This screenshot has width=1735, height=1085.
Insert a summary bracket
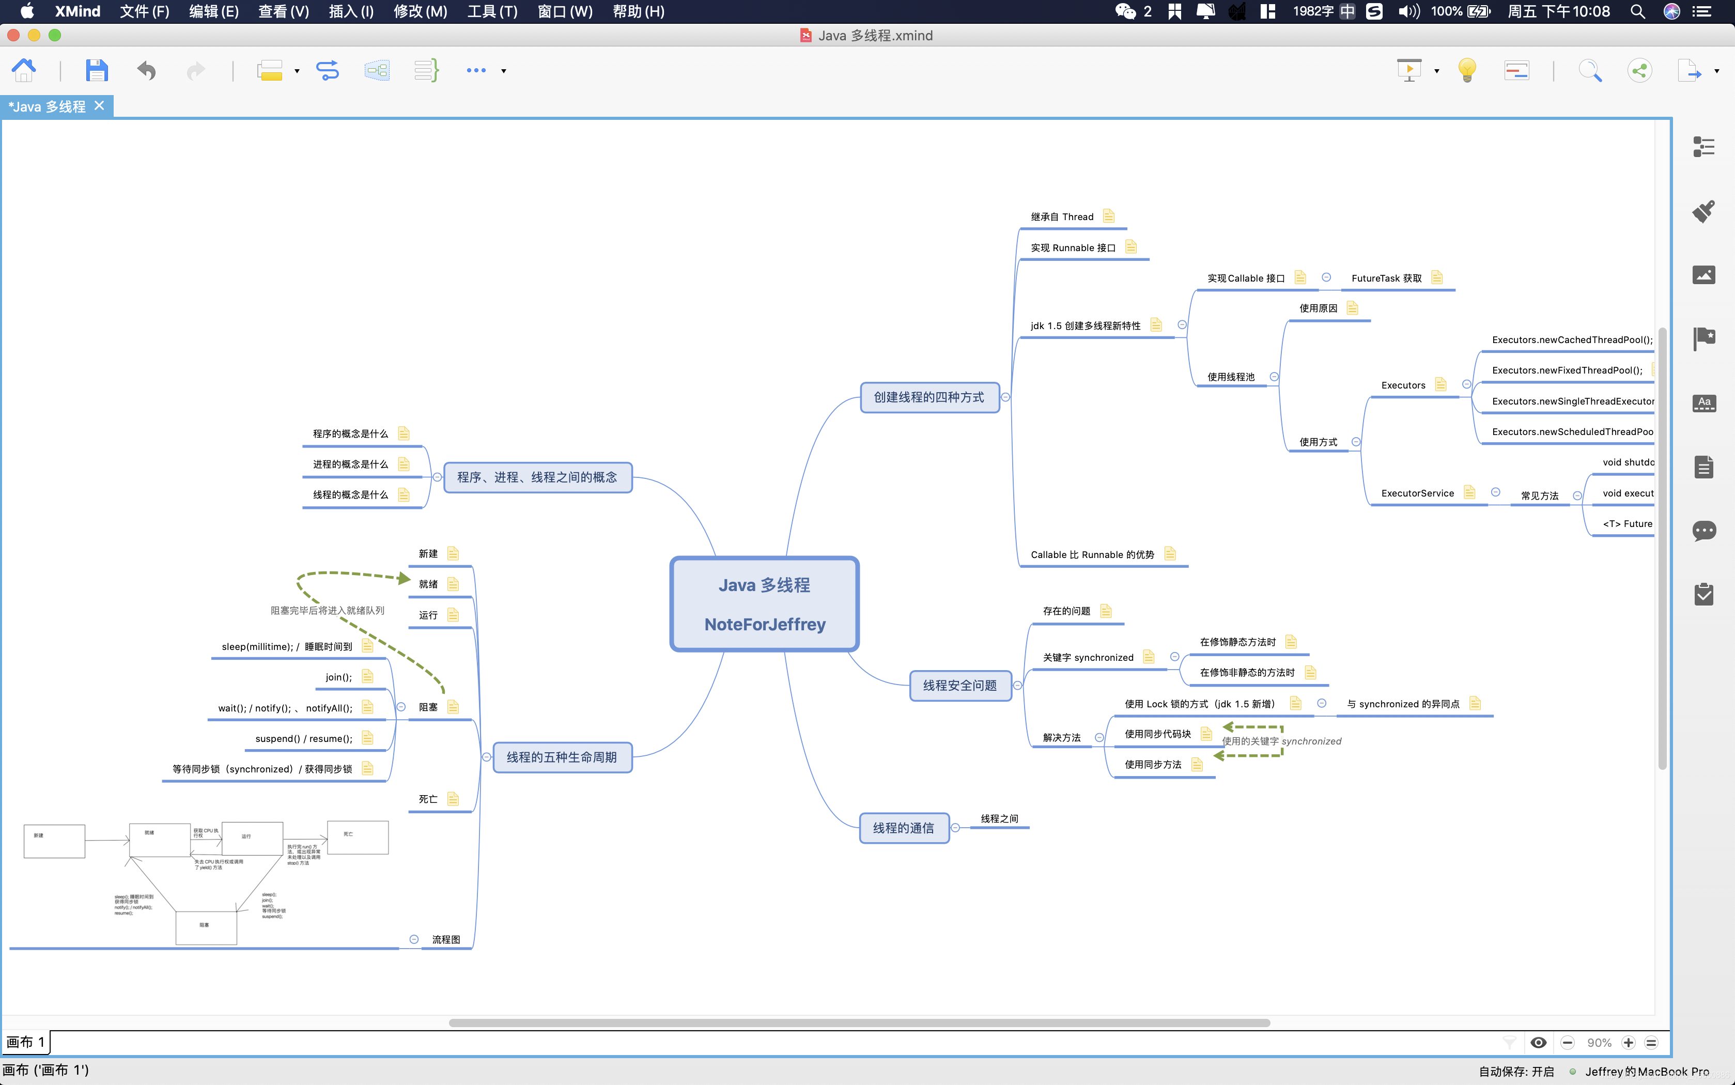pos(426,70)
